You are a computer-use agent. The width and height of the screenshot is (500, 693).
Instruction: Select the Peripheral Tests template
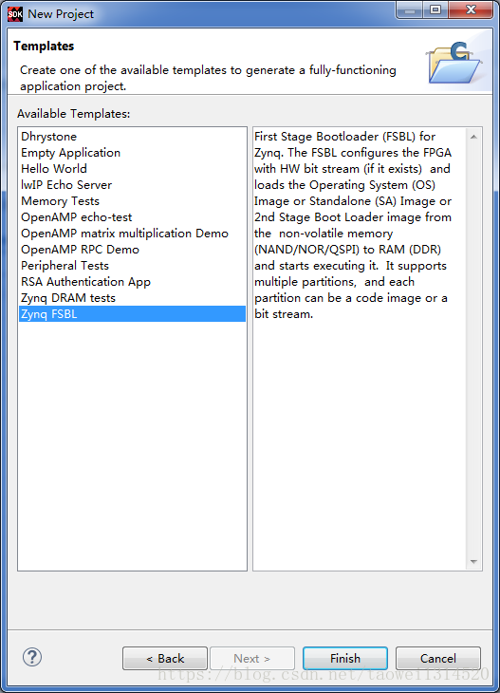(x=132, y=265)
